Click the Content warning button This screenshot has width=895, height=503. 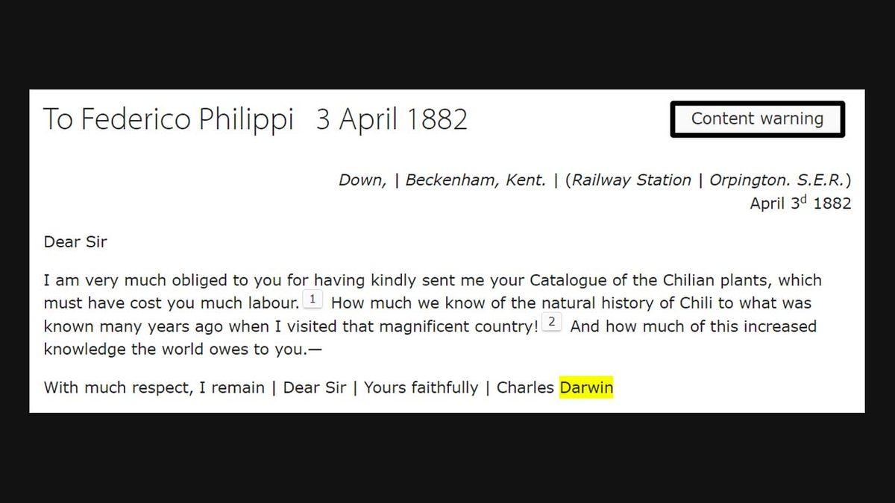pos(757,118)
